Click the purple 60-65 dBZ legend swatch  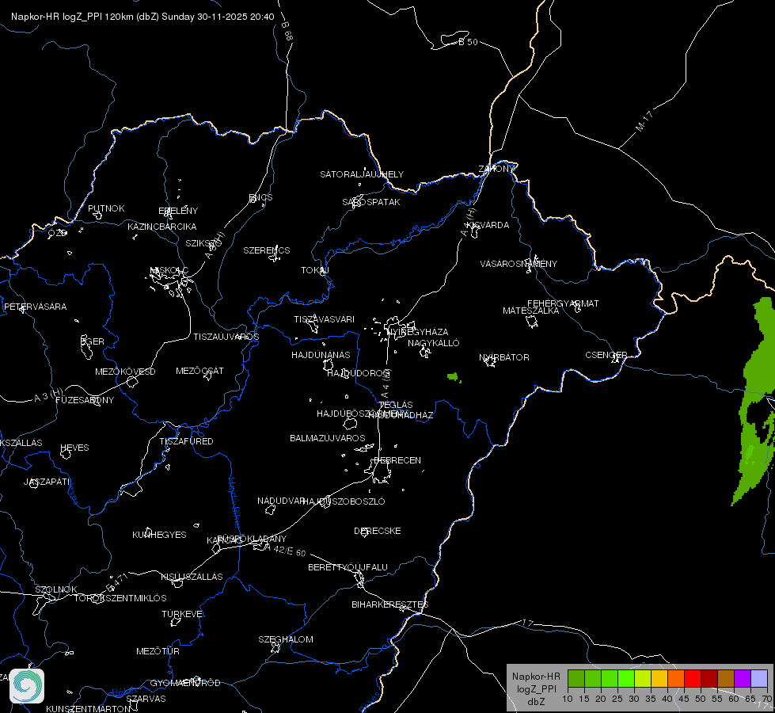point(743,678)
